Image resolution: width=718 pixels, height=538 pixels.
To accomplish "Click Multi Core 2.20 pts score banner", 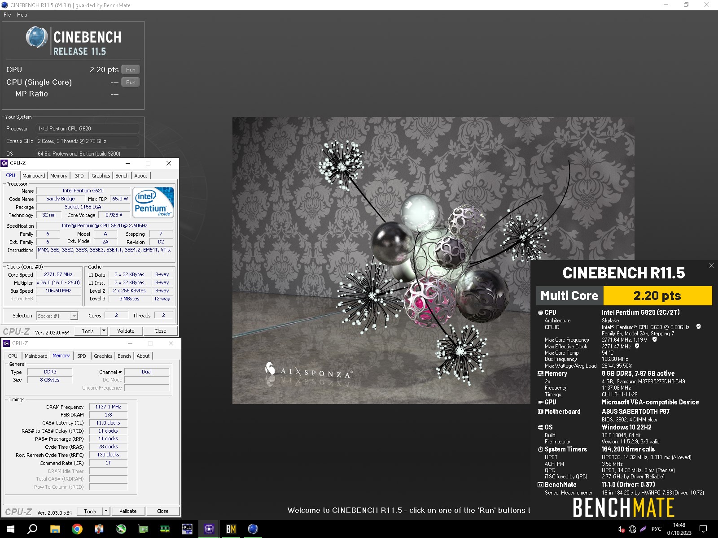I will pos(624,296).
